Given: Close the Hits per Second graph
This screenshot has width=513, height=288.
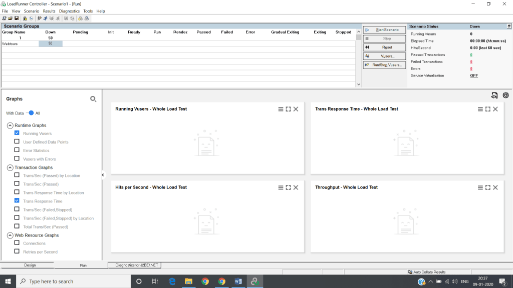Looking at the screenshot, I should (296, 187).
